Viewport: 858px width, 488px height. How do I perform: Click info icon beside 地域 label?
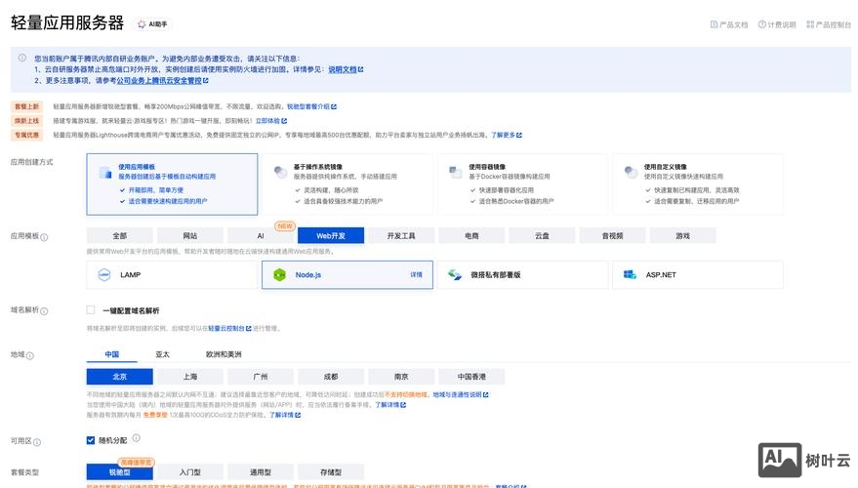pyautogui.click(x=29, y=355)
